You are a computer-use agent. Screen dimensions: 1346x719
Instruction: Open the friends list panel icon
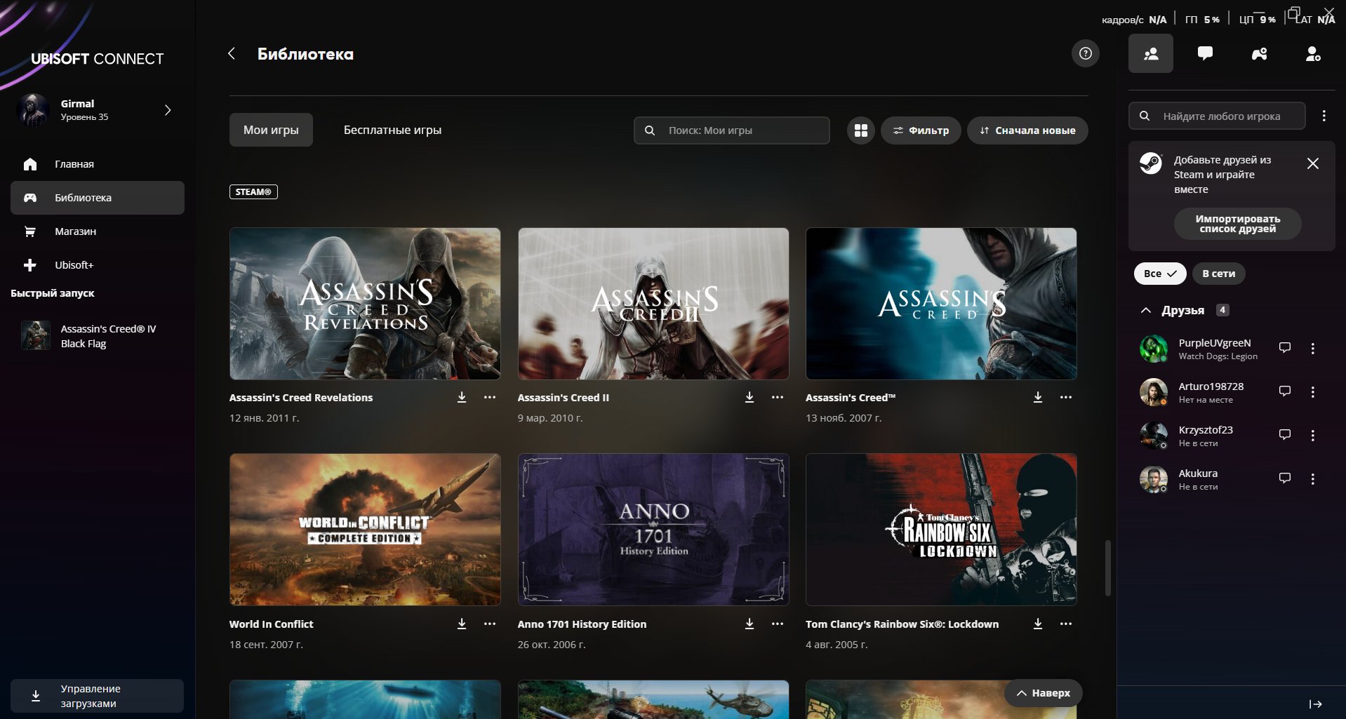(x=1150, y=53)
